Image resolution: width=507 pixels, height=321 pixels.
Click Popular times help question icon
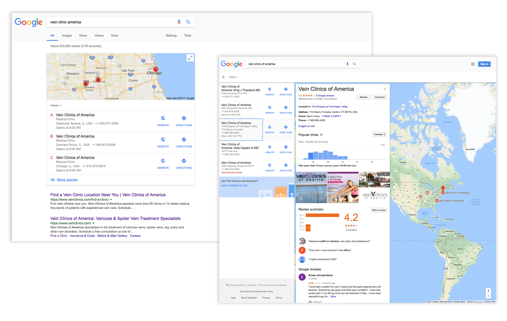pyautogui.click(x=321, y=135)
